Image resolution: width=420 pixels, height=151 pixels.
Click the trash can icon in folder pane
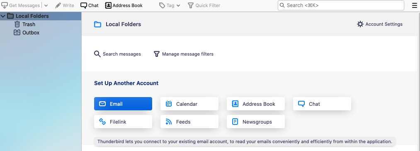point(17,24)
